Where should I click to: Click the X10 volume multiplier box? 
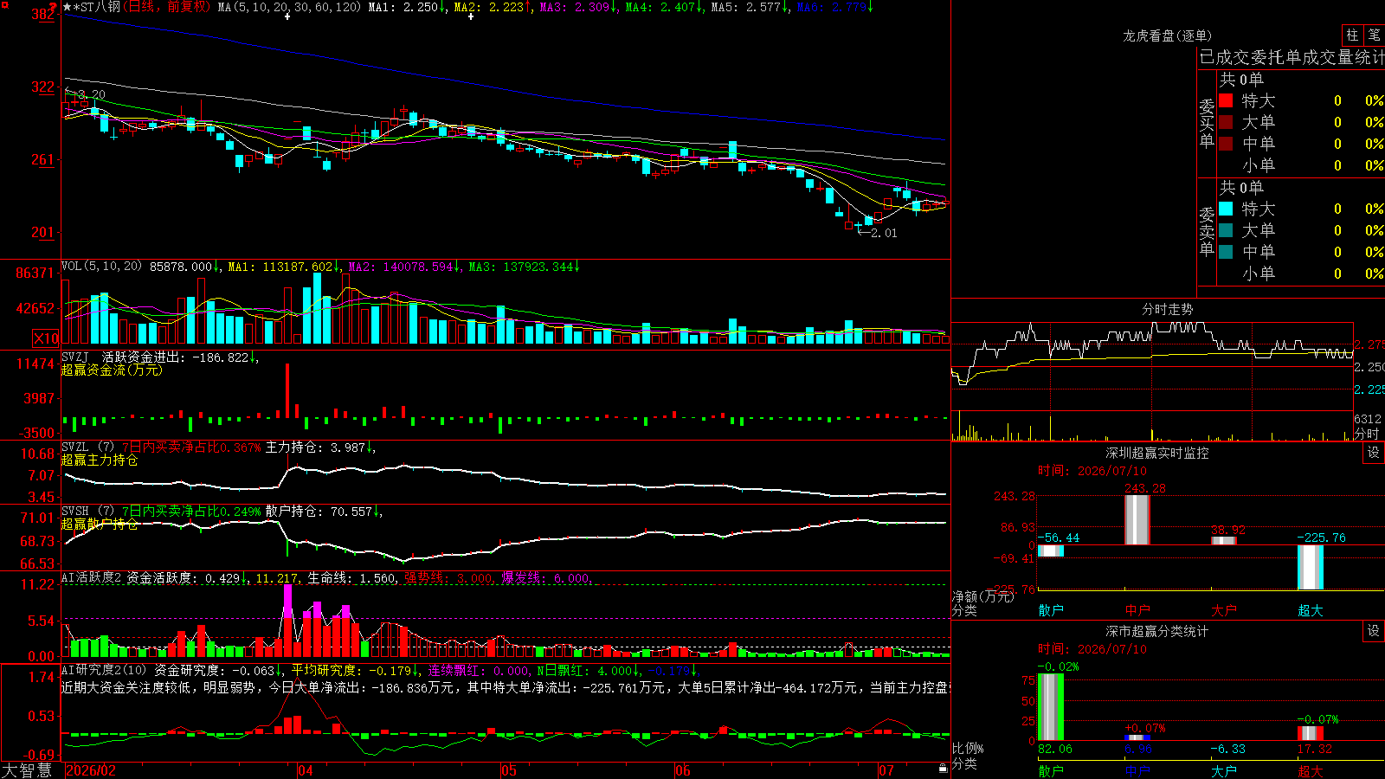pos(46,338)
